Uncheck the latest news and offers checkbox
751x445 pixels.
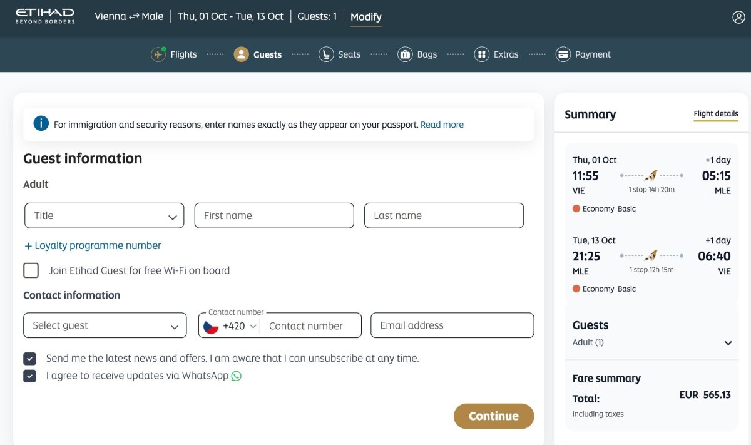(x=29, y=359)
